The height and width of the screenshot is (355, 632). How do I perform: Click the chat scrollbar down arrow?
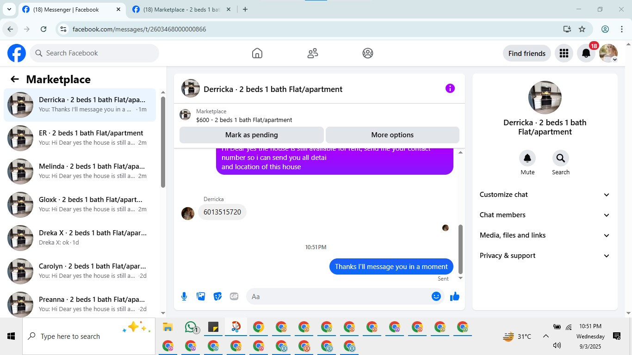[460, 278]
